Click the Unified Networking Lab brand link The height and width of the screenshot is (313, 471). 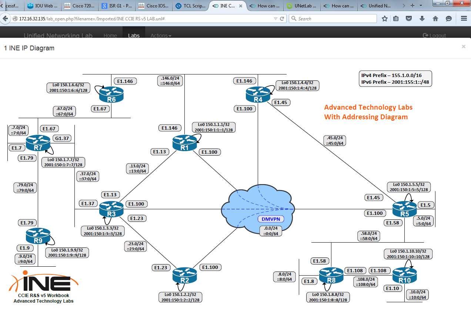pyautogui.click(x=58, y=36)
